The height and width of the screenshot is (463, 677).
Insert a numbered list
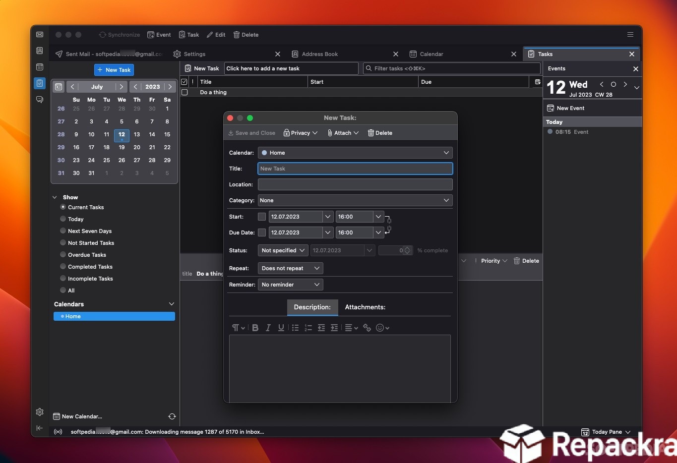point(308,328)
